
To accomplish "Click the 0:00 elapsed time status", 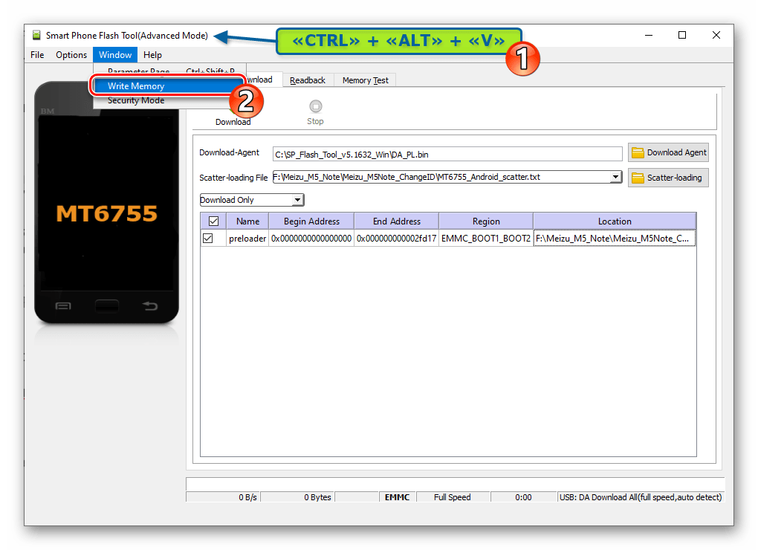I will pos(524,497).
